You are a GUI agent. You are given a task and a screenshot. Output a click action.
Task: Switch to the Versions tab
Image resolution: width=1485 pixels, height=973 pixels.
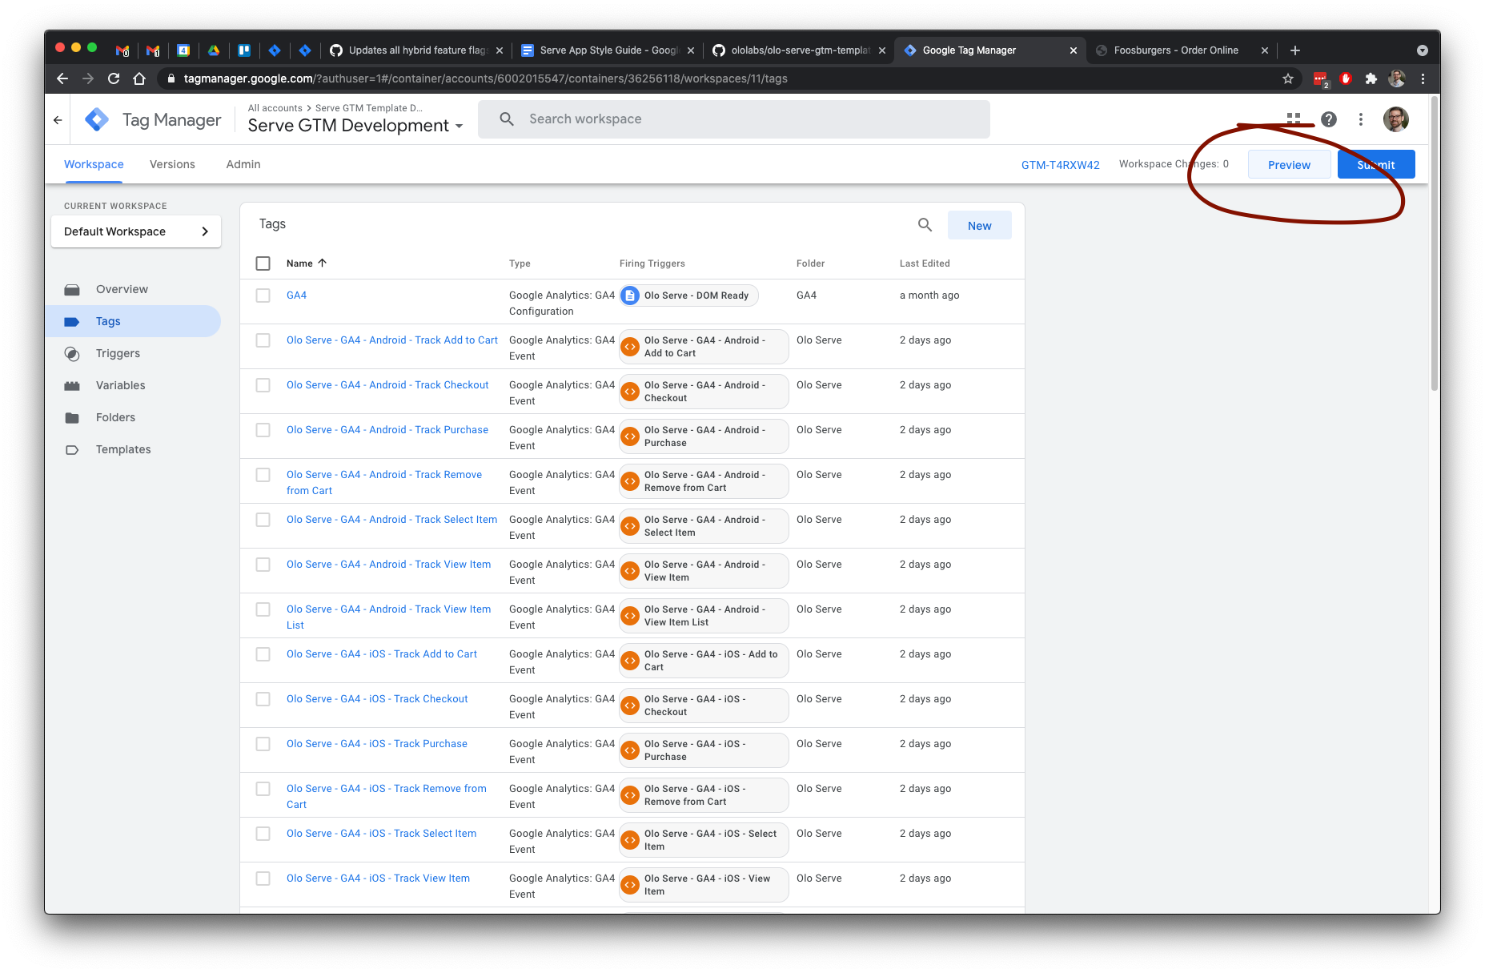pyautogui.click(x=172, y=164)
